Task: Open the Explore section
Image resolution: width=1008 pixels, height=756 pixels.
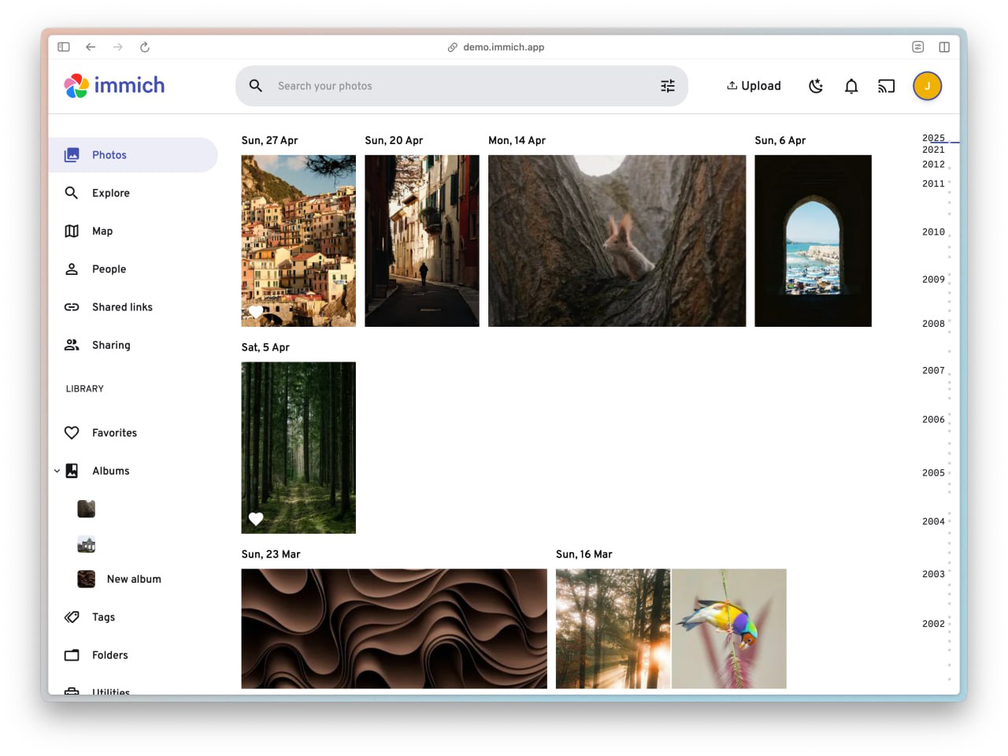Action: [110, 193]
